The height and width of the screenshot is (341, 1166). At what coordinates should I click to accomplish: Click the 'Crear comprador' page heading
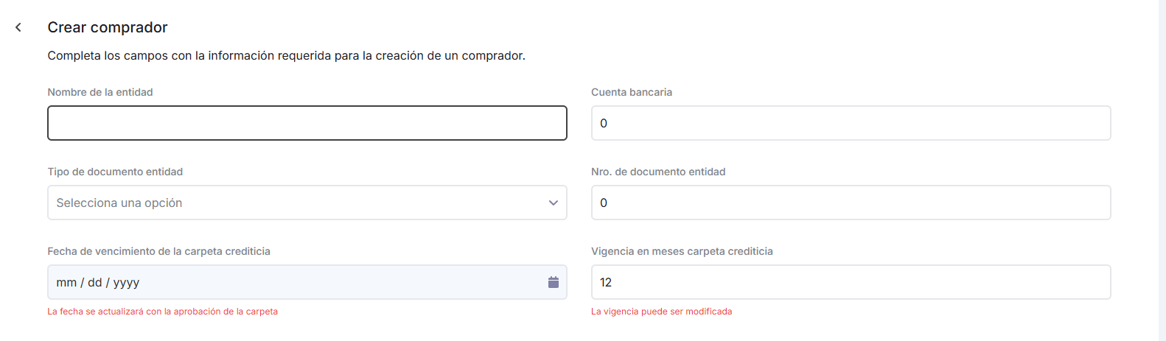[108, 27]
